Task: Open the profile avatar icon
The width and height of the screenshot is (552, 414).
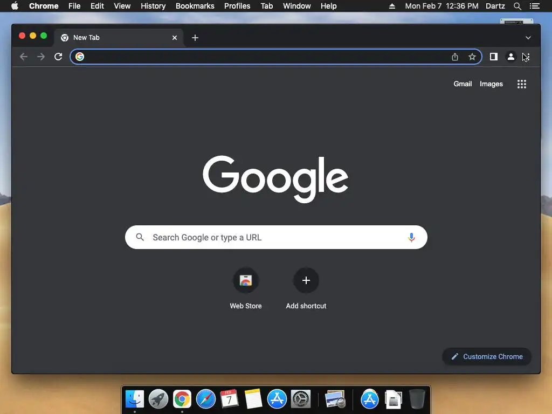Action: click(511, 57)
